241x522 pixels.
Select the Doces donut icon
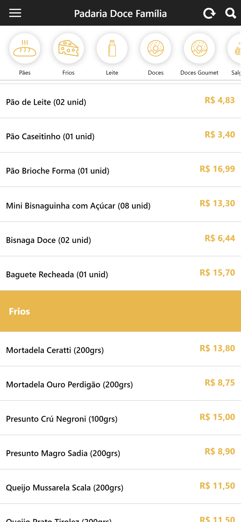tap(155, 48)
